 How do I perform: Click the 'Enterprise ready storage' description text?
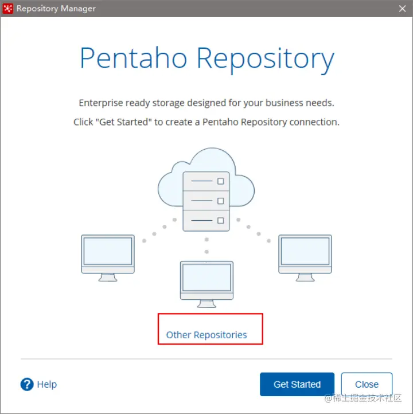click(206, 103)
